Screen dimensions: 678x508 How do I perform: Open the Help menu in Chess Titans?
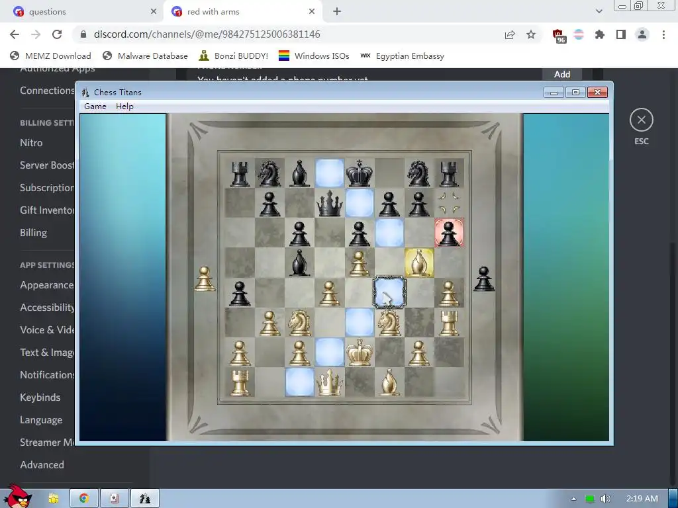(124, 106)
